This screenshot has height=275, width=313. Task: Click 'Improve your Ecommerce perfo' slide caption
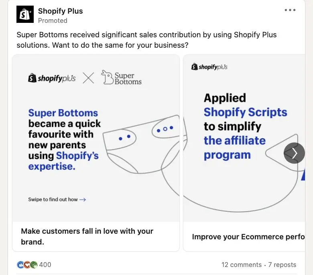pos(248,237)
